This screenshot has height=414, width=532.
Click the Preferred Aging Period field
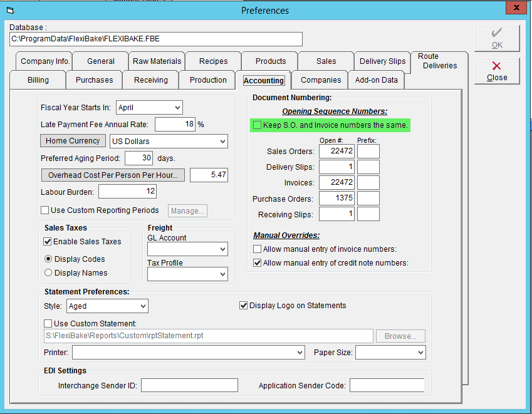pyautogui.click(x=138, y=158)
